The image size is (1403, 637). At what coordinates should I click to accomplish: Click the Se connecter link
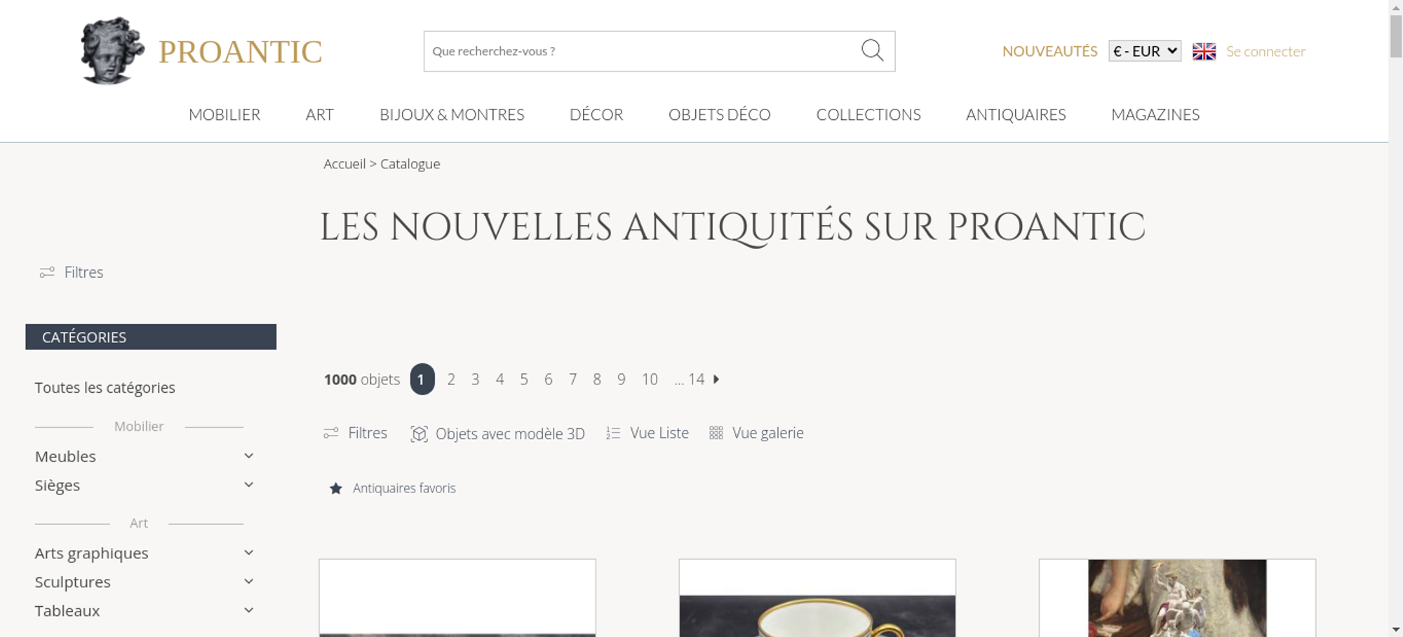click(1266, 51)
